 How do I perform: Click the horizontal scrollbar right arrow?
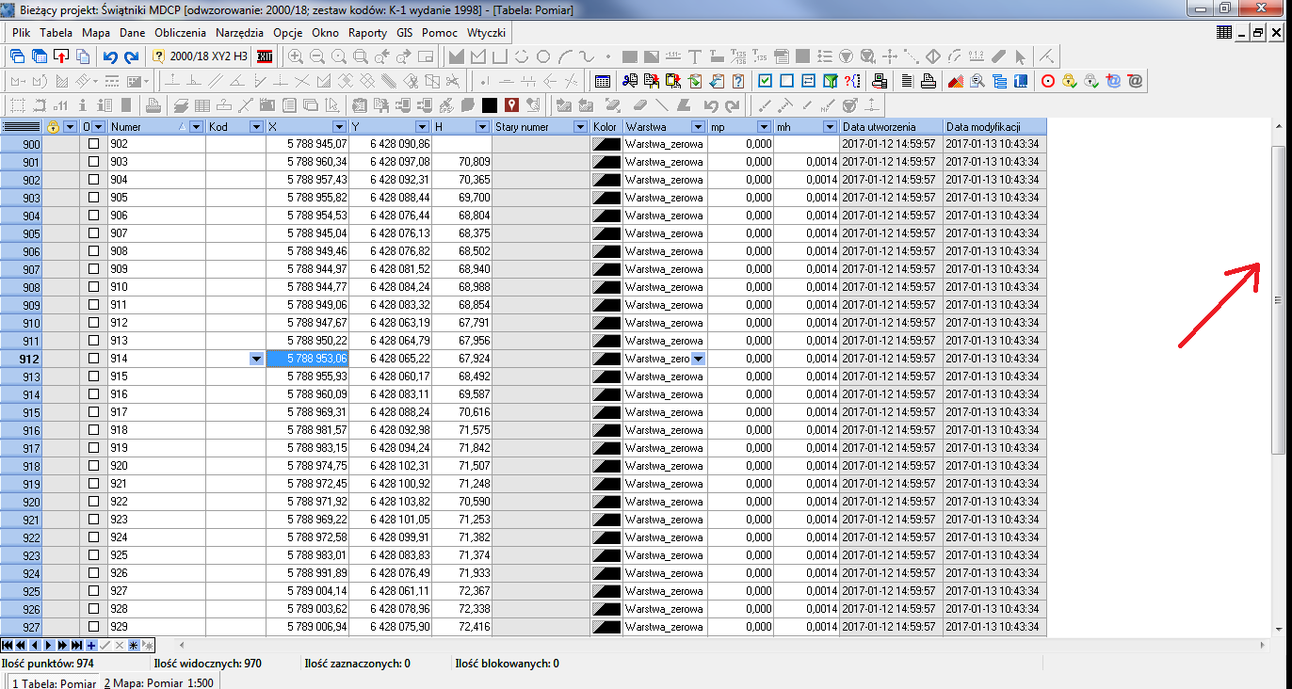[x=1264, y=645]
